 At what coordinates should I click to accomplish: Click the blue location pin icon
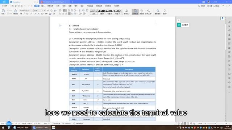[222, 18]
